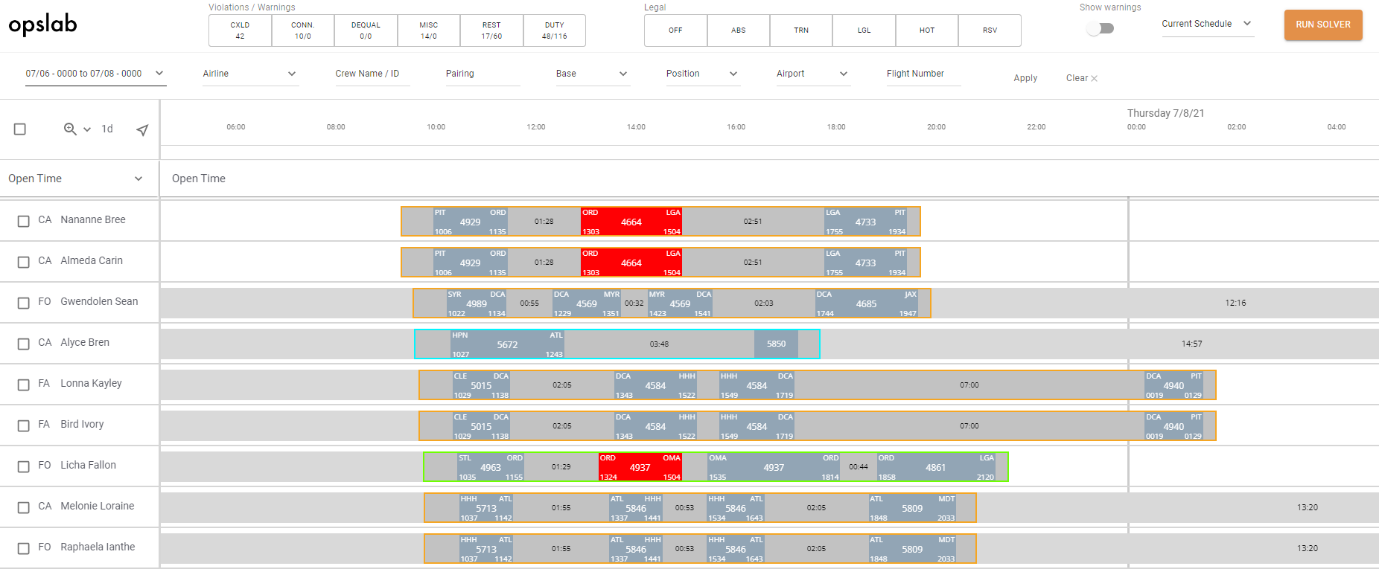This screenshot has height=569, width=1379.
Task: Click the TRN legal filter
Action: coord(801,30)
